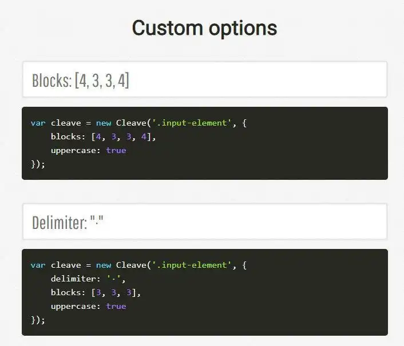Click the Blocks: [4, 3, 3, 4] input field

(204, 80)
